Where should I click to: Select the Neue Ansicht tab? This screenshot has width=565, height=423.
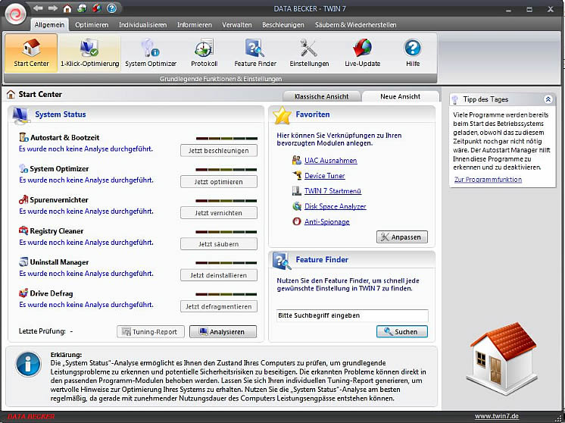click(401, 96)
